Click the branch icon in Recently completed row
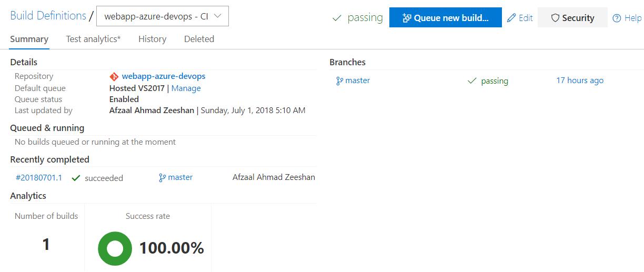Image resolution: width=644 pixels, height=272 pixels. pos(162,178)
